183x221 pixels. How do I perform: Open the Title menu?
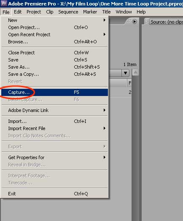click(x=106, y=12)
